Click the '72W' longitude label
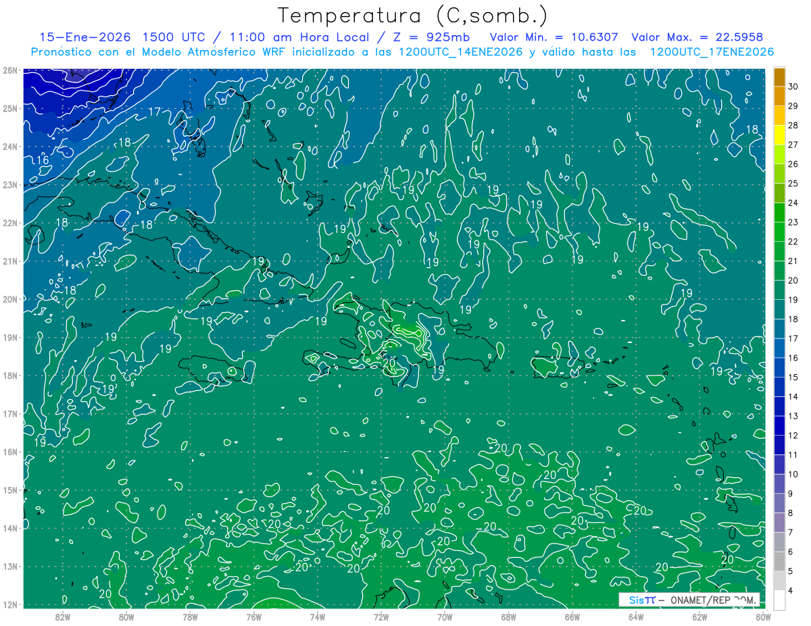The width and height of the screenshot is (811, 626). 381,617
